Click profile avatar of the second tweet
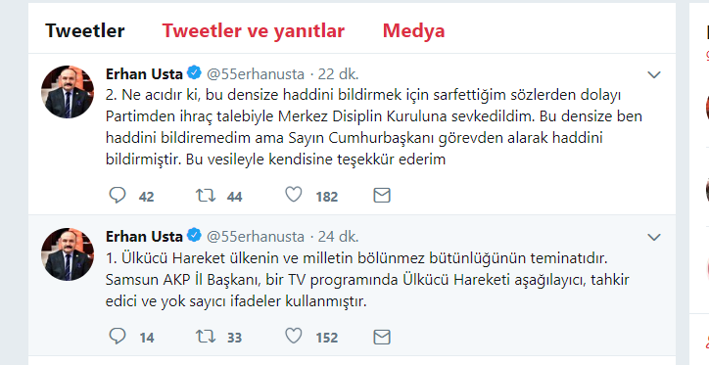 tap(68, 254)
